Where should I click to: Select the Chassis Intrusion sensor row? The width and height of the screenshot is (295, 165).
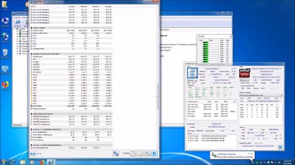(71, 109)
